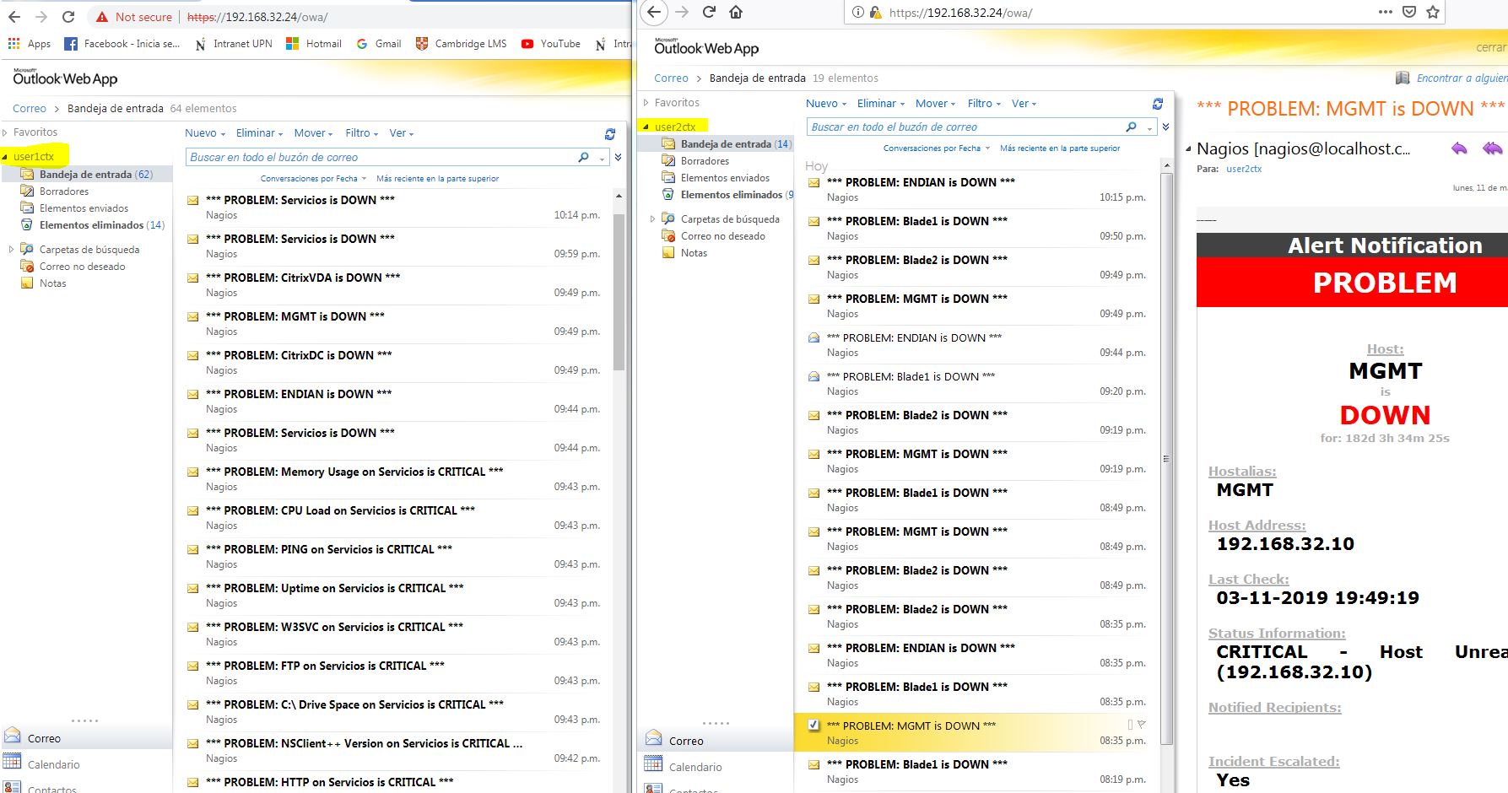Open the Gmail bookmark
This screenshot has width=1508, height=793.
pos(379,44)
